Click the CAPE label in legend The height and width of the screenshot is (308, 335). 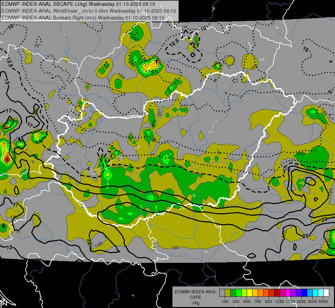[x=195, y=297]
